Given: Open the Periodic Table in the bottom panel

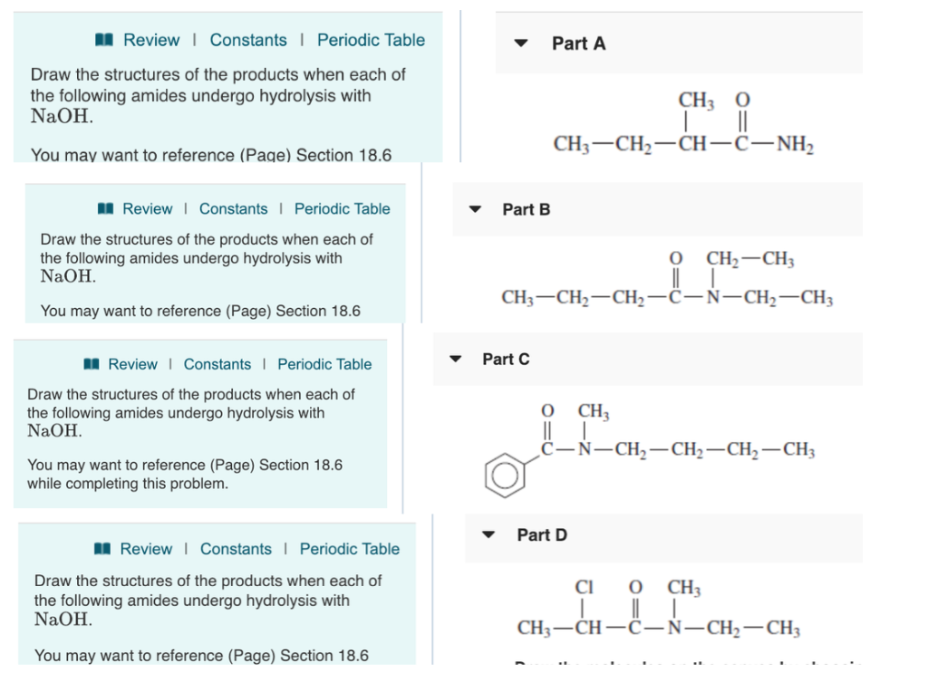Looking at the screenshot, I should pyautogui.click(x=349, y=549).
